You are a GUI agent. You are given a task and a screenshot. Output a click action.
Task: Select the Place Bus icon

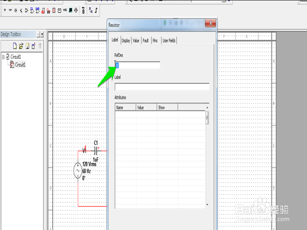pos(96,10)
